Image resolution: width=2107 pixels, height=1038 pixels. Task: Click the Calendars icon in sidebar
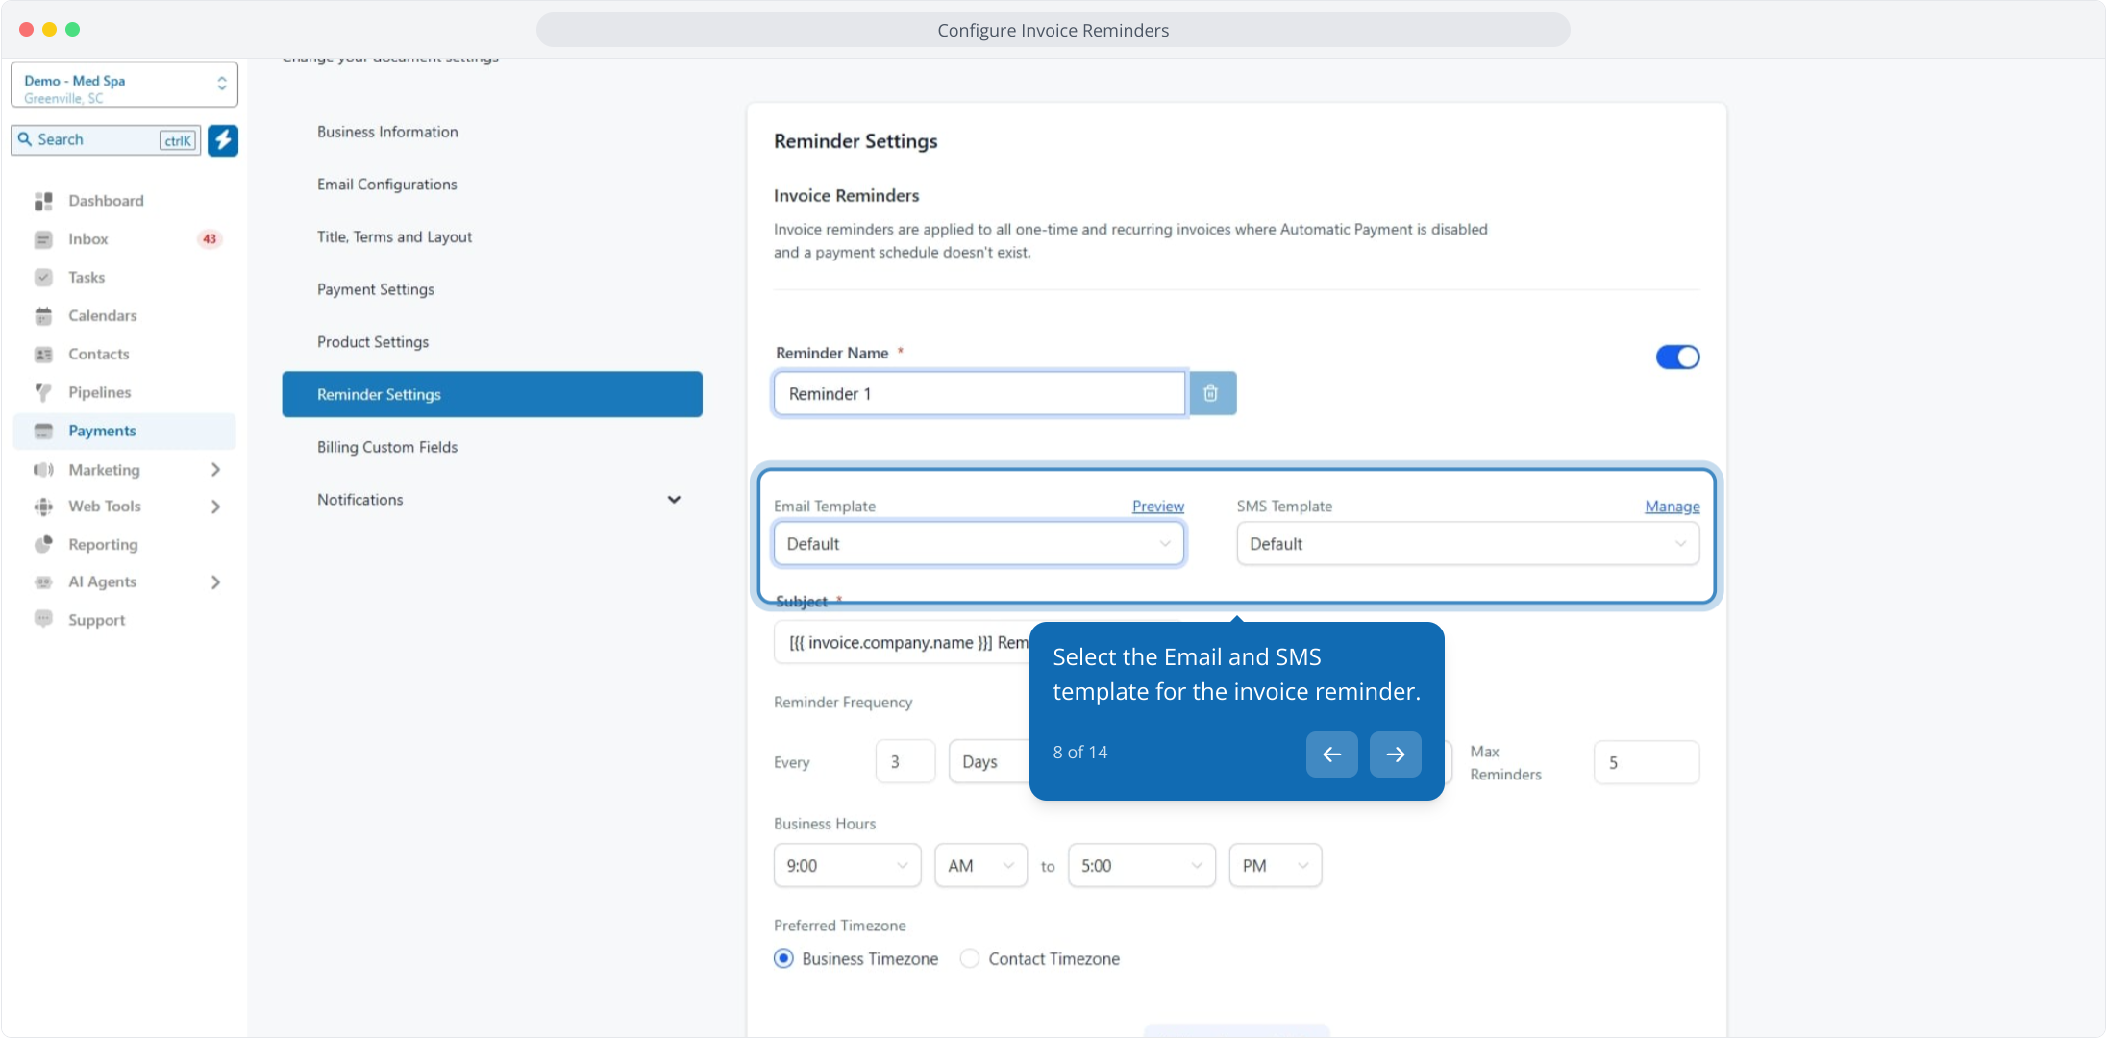tap(43, 316)
